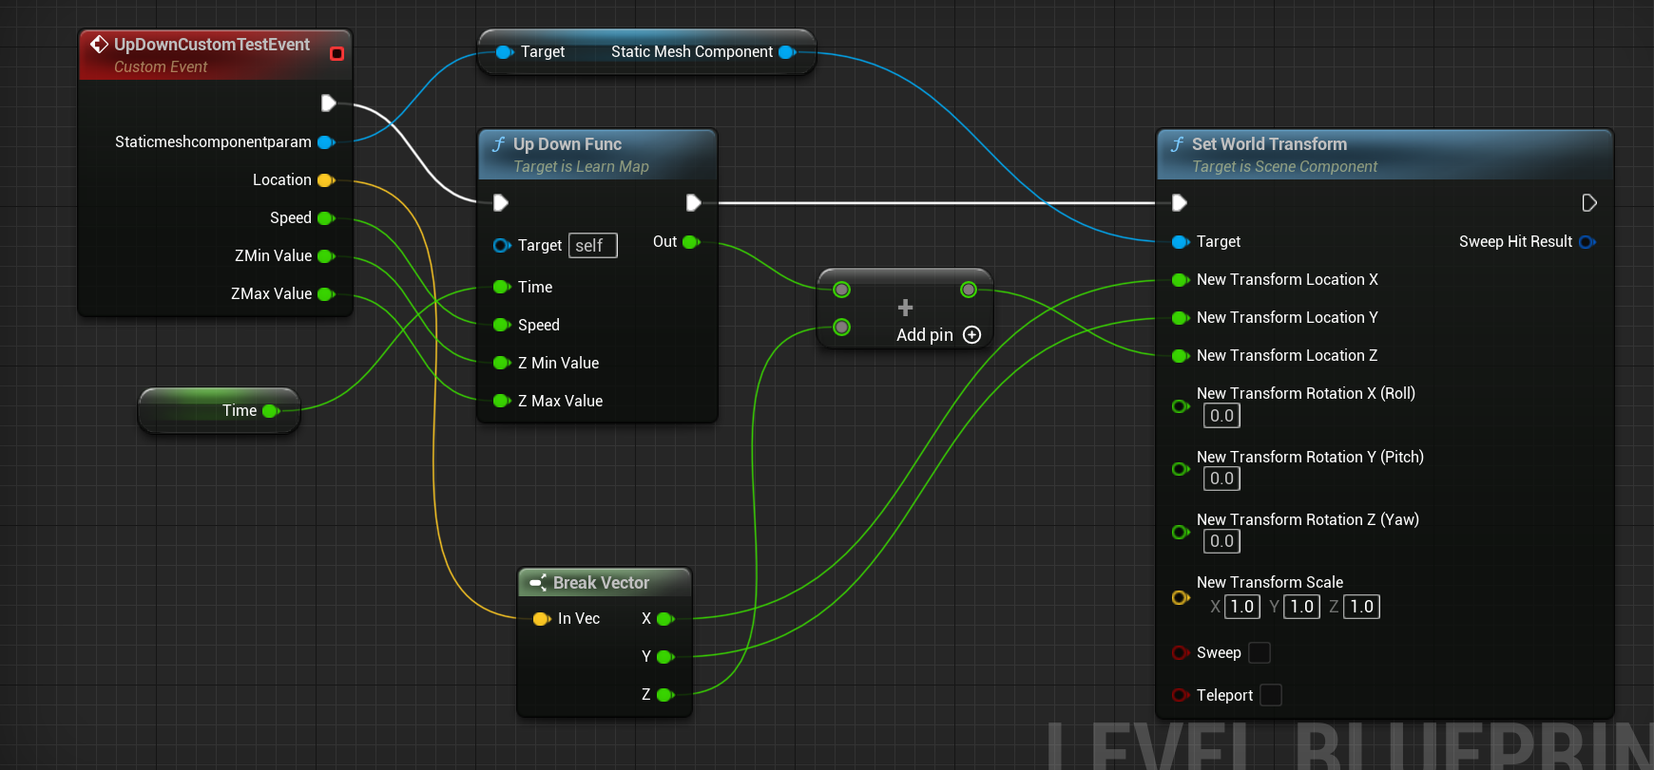Click the Rotation X (Roll) value field
This screenshot has width=1654, height=770.
pyautogui.click(x=1221, y=416)
